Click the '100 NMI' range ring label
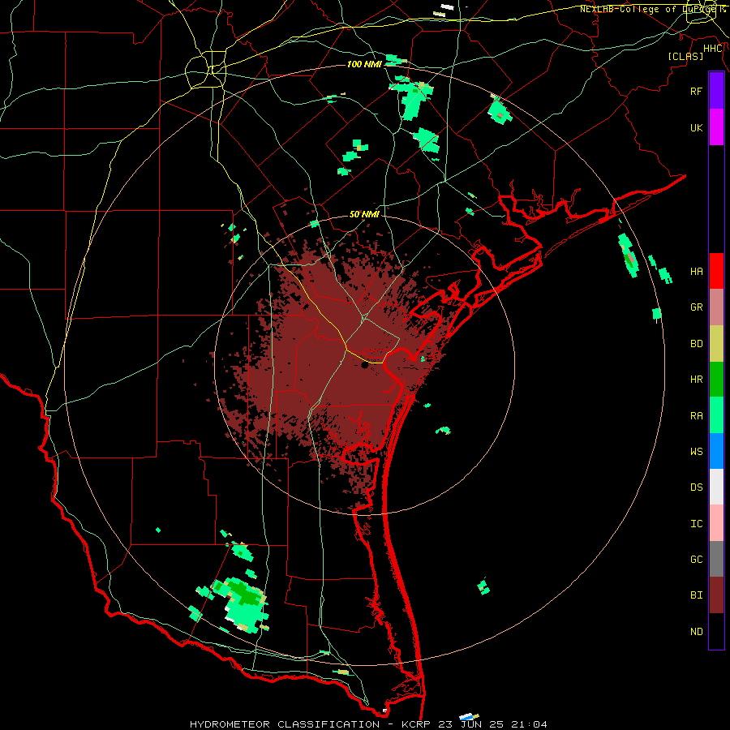This screenshot has width=730, height=730. 364,64
